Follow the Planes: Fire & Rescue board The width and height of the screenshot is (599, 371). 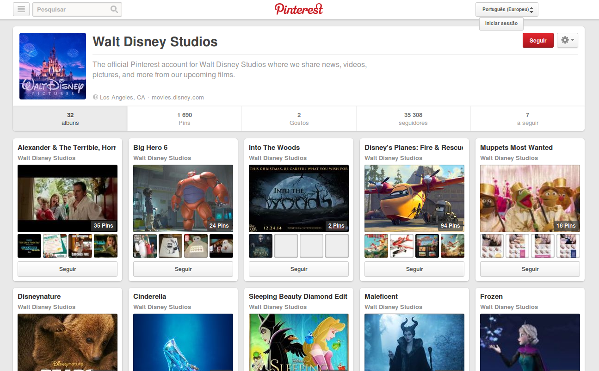click(414, 269)
